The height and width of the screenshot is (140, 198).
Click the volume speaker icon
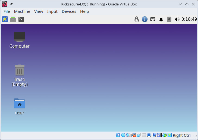tap(177, 19)
